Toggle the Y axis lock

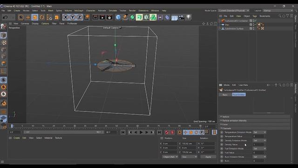pyautogui.click(x=73, y=17)
